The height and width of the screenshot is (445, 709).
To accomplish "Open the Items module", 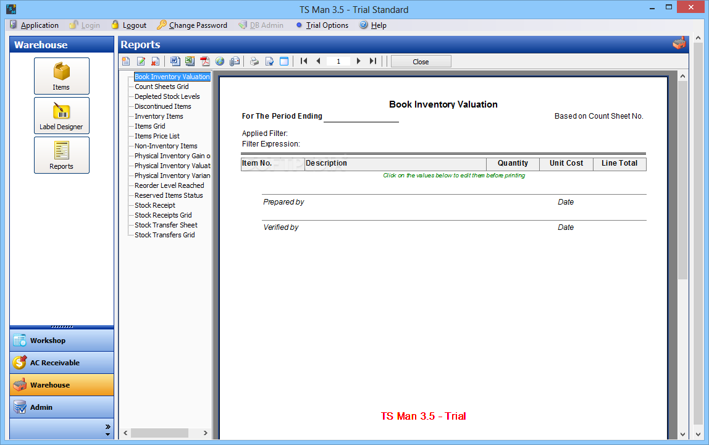I will 62,75.
